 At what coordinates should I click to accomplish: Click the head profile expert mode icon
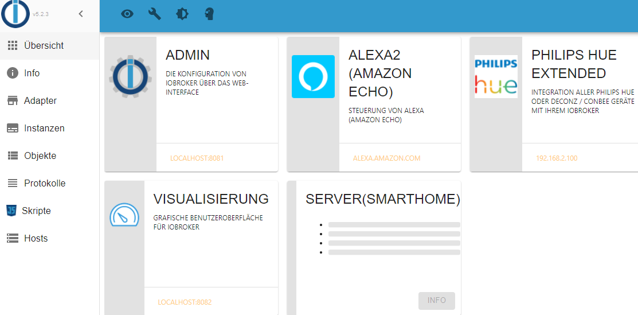pyautogui.click(x=209, y=14)
